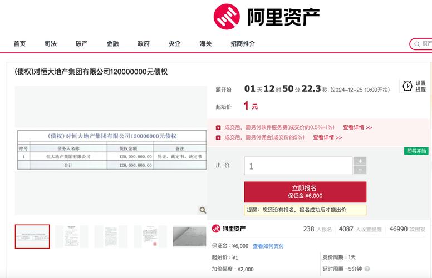The height and width of the screenshot is (278, 432).
Task: Open the 首页 navigation tab
Action: (19, 43)
